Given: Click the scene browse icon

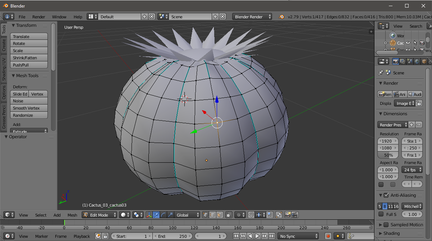Looking at the screenshot, I should click(163, 17).
